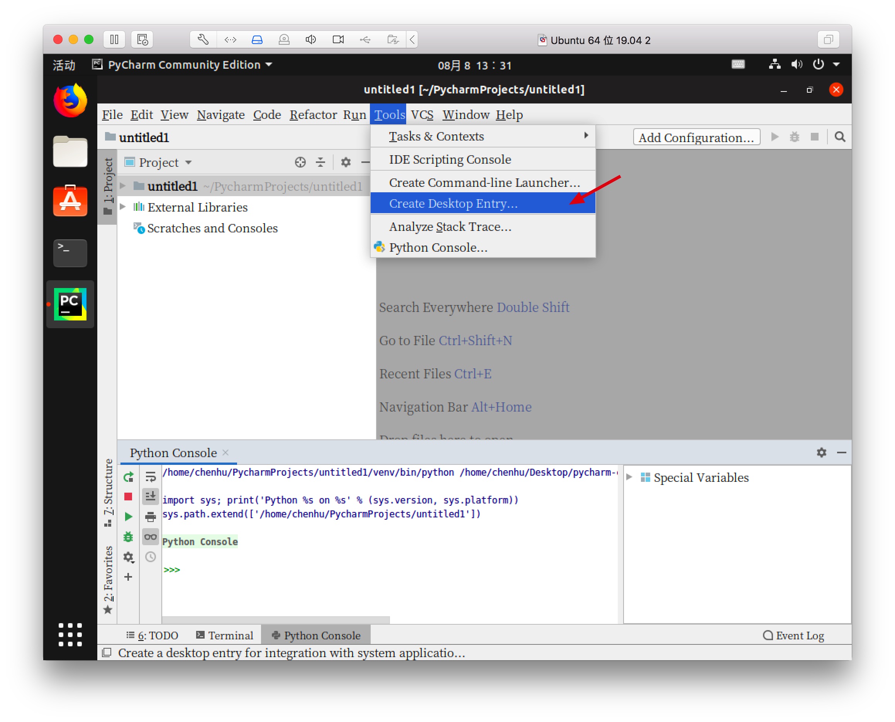Launch Ubuntu Software from the dock
The width and height of the screenshot is (895, 722).
click(70, 201)
